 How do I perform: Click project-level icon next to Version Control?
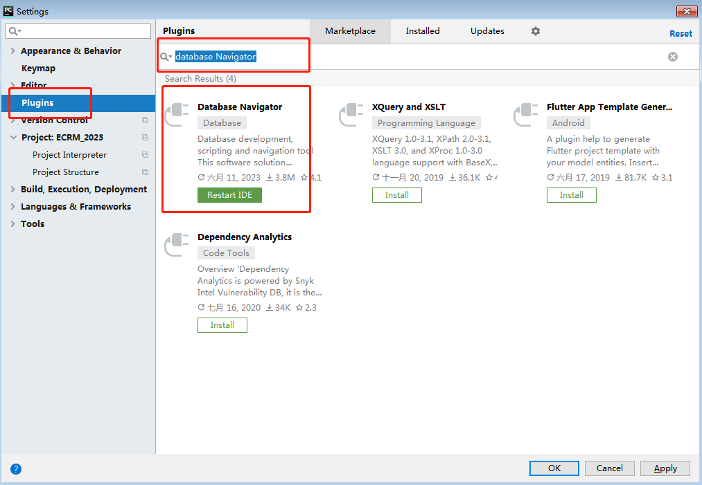pos(145,120)
